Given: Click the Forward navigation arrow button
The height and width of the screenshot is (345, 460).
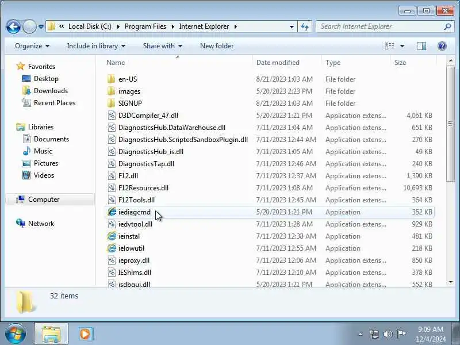Looking at the screenshot, I should click(29, 26).
